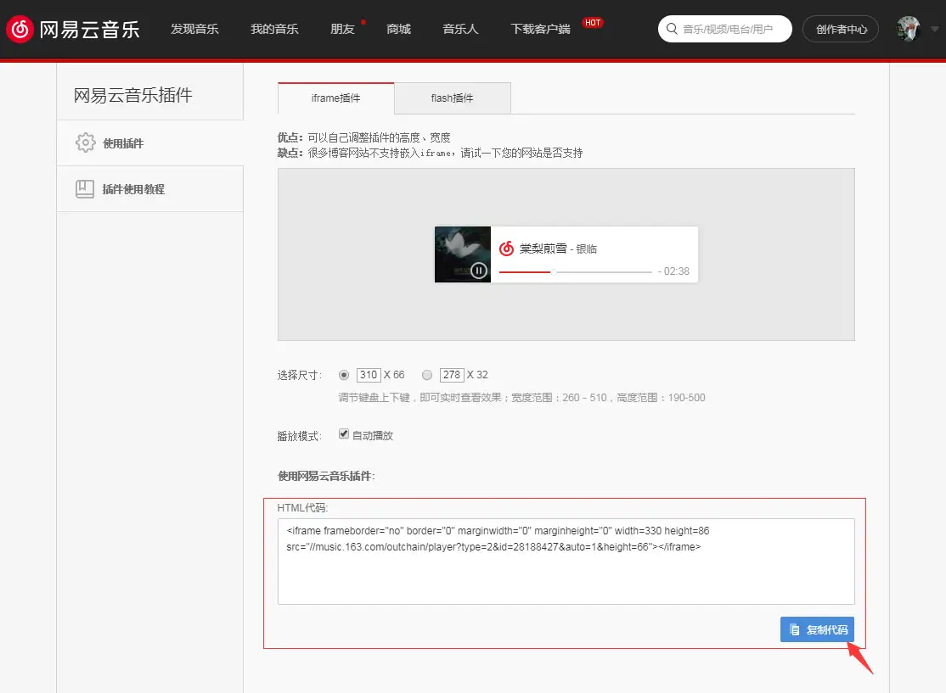Click the HTML代码: label

tap(302, 508)
